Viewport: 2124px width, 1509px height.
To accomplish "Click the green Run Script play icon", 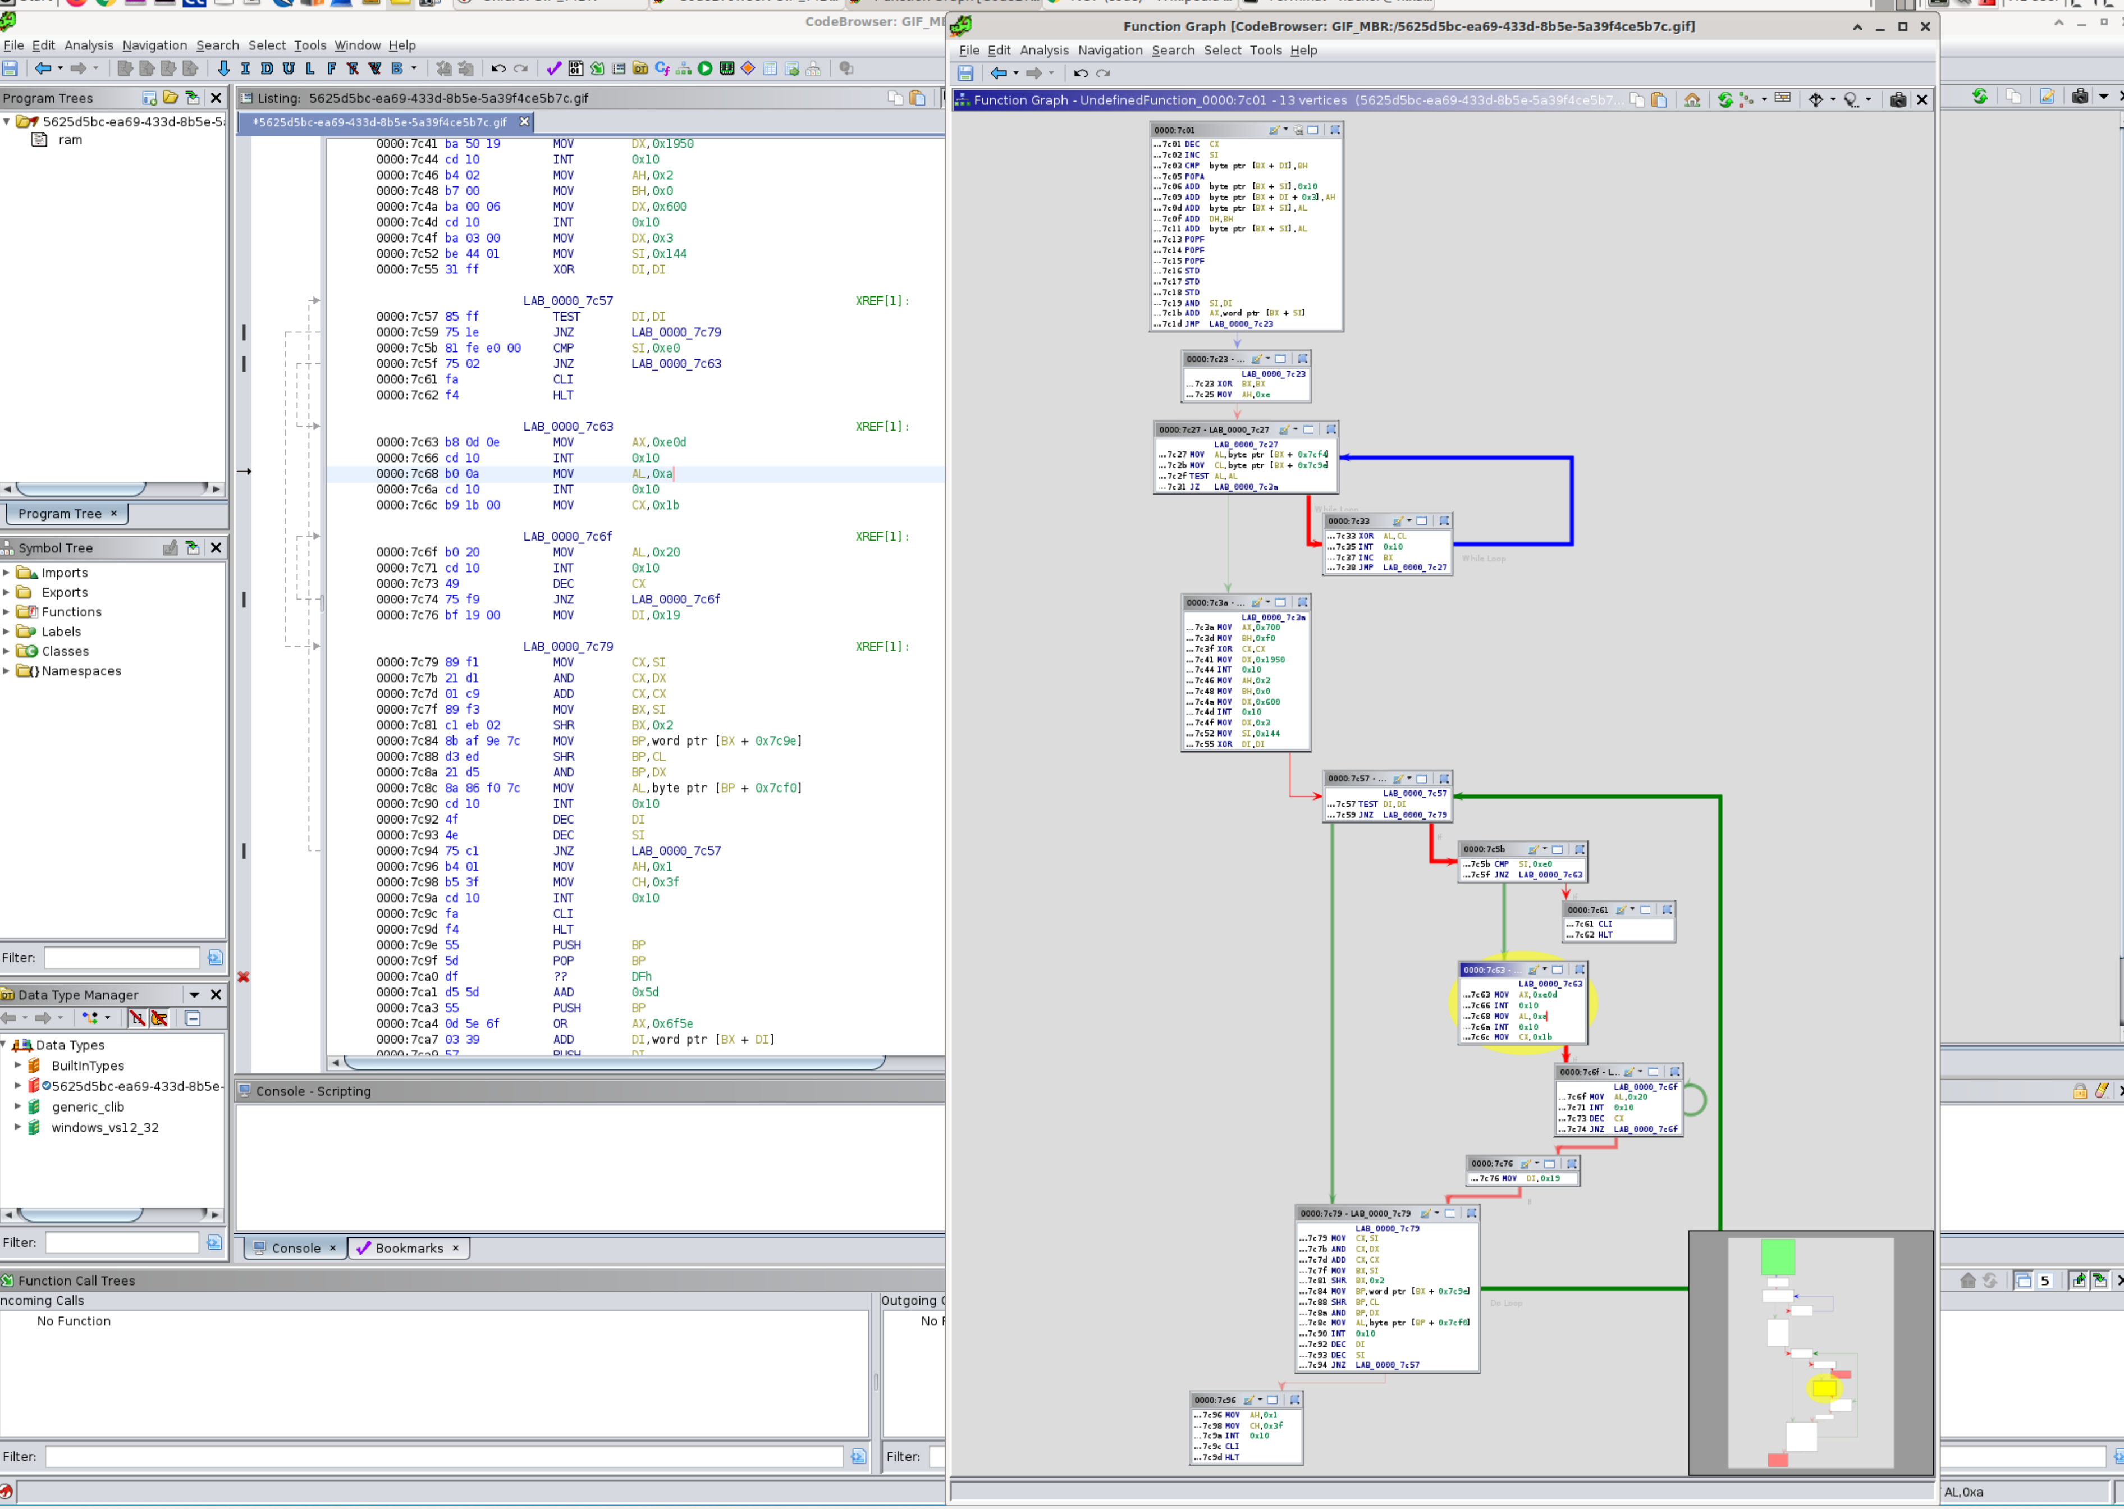I will coord(705,68).
